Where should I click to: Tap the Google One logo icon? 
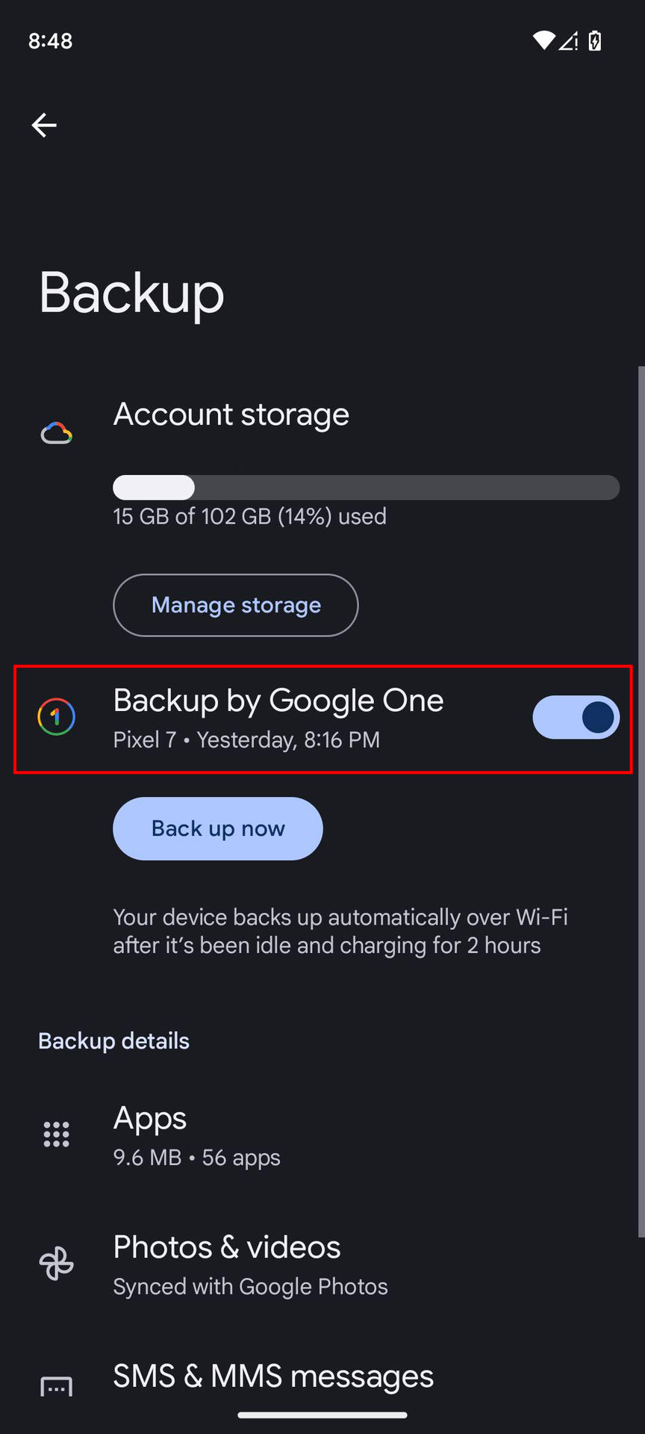coord(57,717)
